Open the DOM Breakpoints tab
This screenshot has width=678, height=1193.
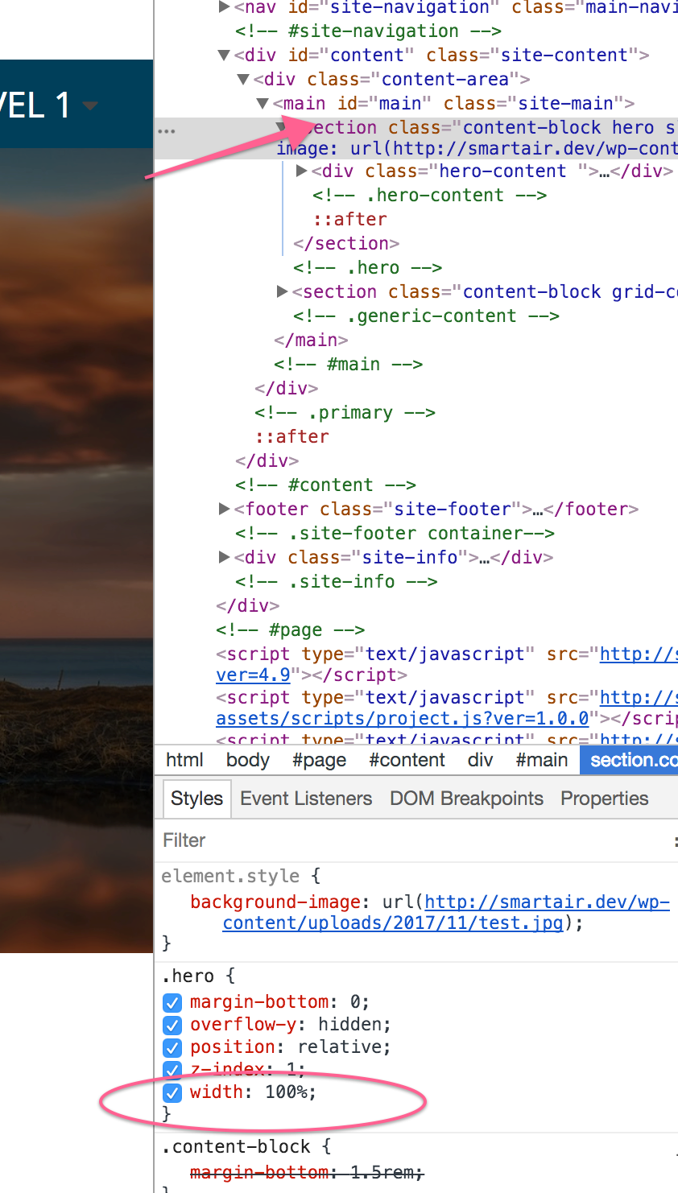click(x=466, y=798)
